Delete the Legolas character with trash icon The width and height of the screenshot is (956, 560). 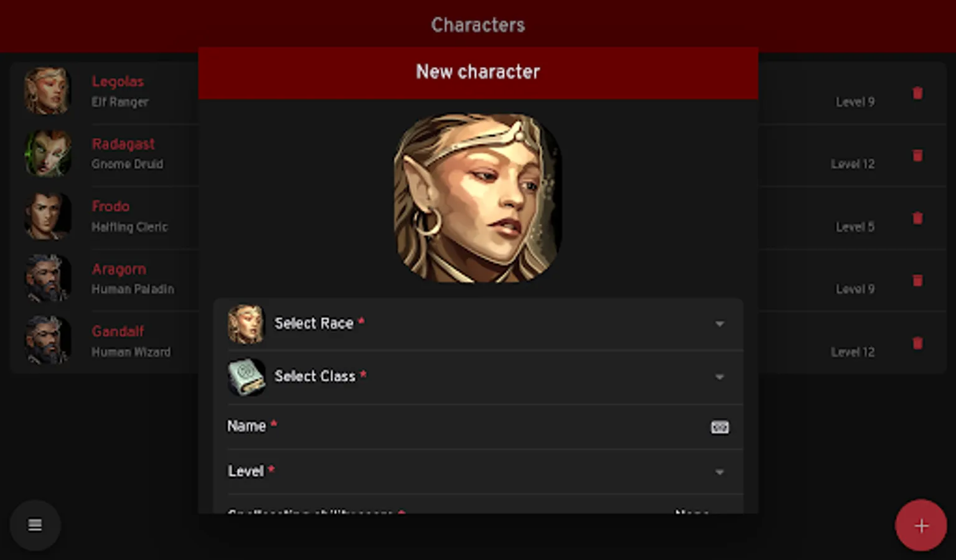[917, 93]
